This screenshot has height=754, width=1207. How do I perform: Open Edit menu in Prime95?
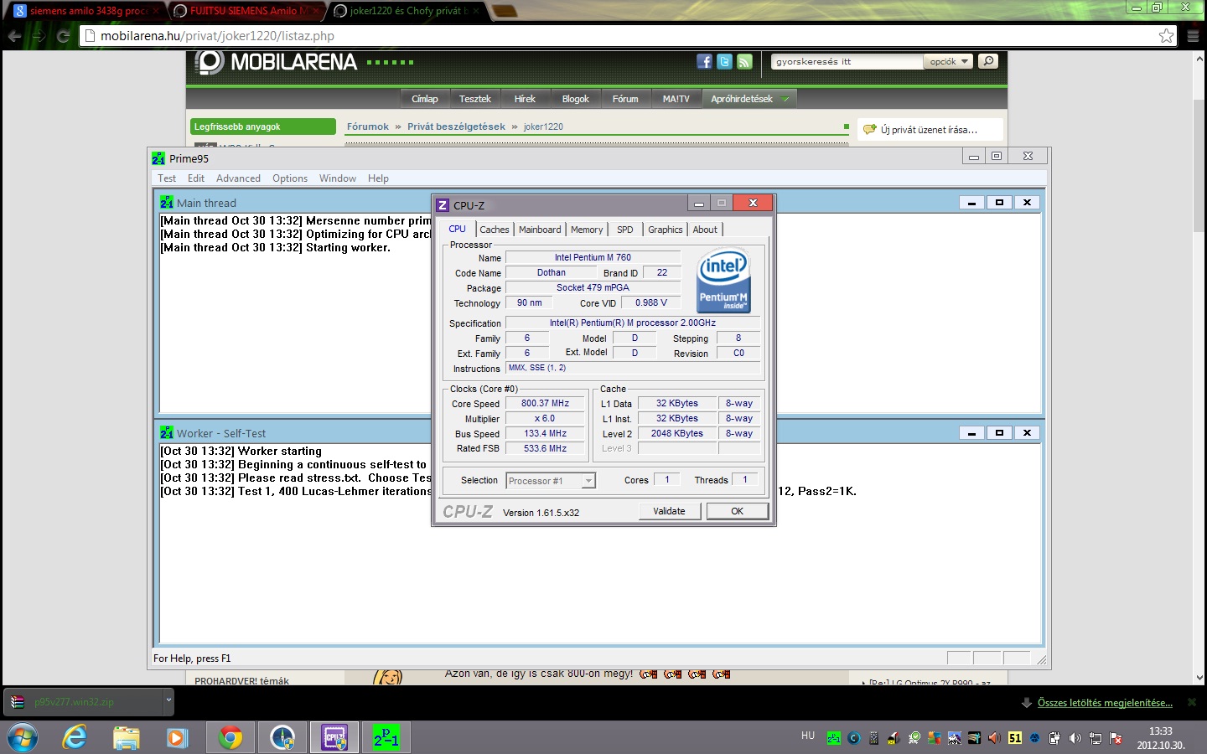tap(196, 178)
